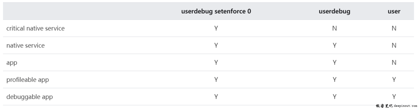Click the 'user' column header
418x108 pixels.
(394, 12)
